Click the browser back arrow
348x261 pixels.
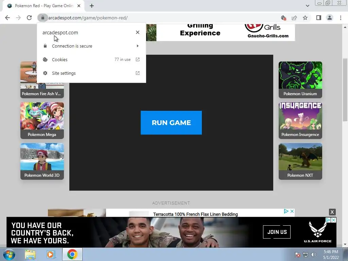pos(7,18)
